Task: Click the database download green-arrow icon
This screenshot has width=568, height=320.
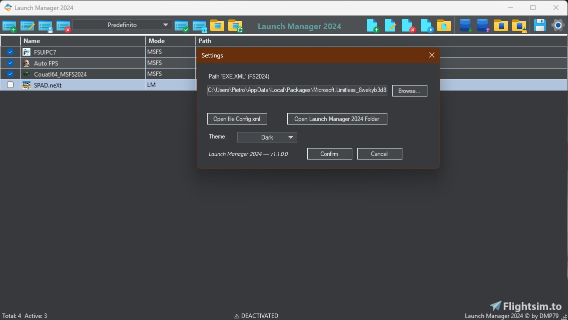Action: click(465, 25)
